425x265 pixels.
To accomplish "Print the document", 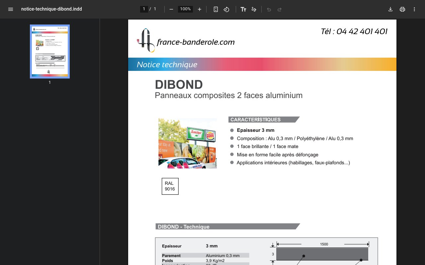I will pos(402,9).
